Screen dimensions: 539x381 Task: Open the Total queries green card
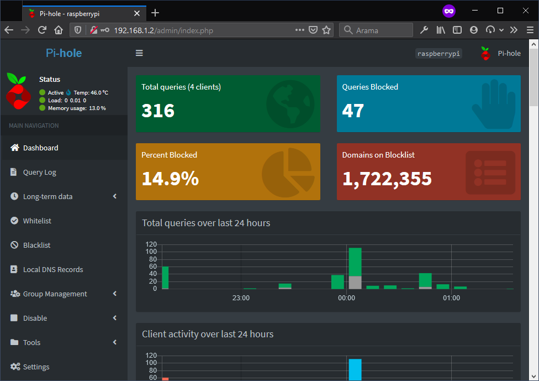point(228,103)
